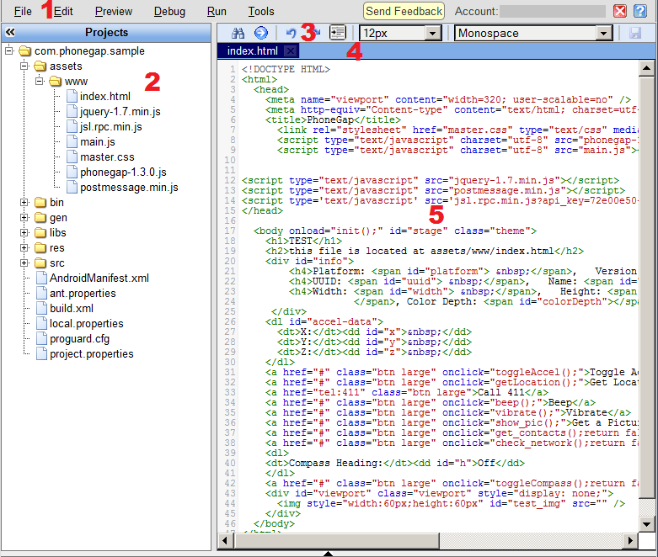Click editor vertical scrollbar down arrow
The width and height of the screenshot is (658, 557).
pos(646,524)
